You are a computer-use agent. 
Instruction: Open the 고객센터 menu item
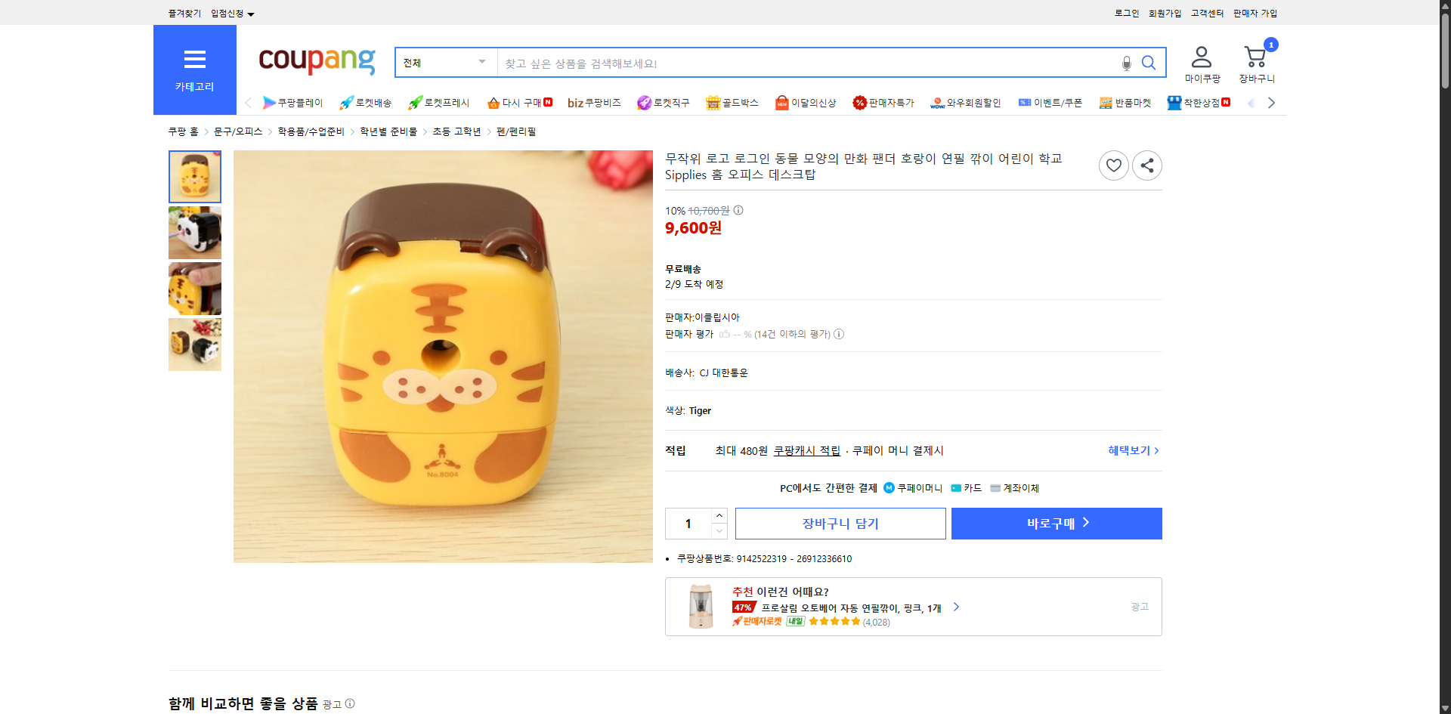pyautogui.click(x=1207, y=13)
